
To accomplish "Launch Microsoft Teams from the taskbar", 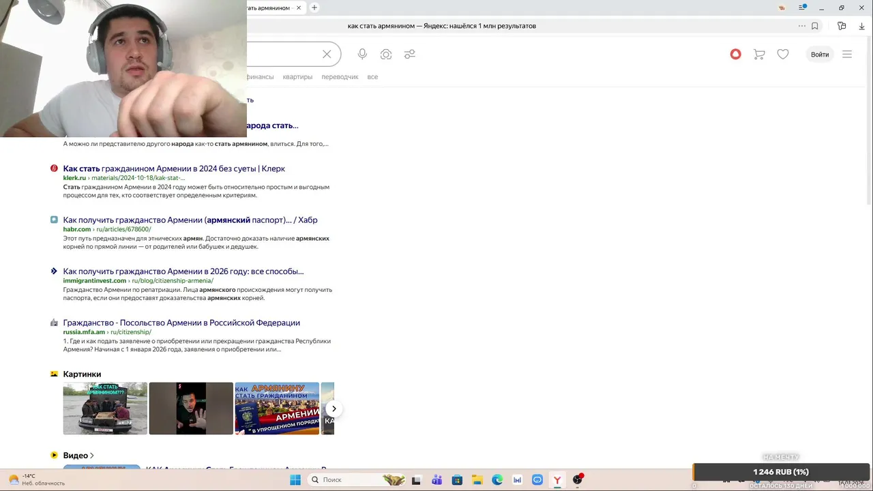I will pyautogui.click(x=436, y=480).
